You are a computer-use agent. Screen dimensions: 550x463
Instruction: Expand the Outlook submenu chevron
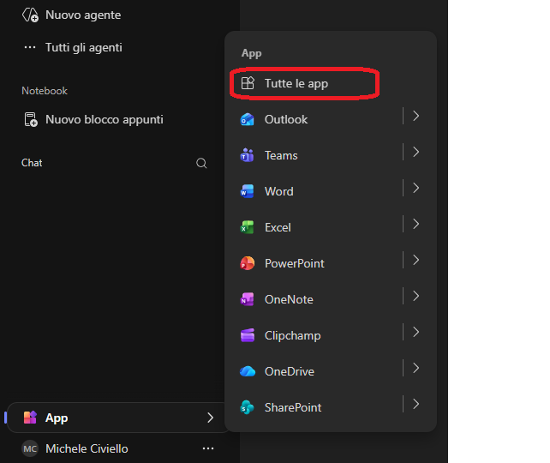[x=416, y=116]
